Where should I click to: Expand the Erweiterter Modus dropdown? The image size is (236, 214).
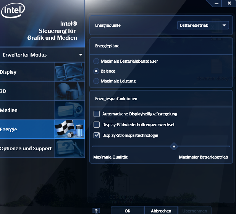point(42,55)
